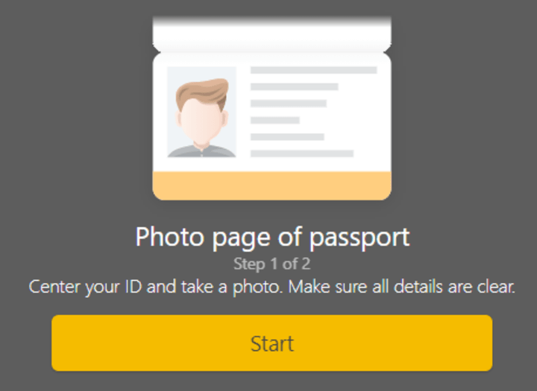Screen dimensions: 537x391
Task: Click the fifth grey placeholder line
Action: pyautogui.click(x=287, y=137)
